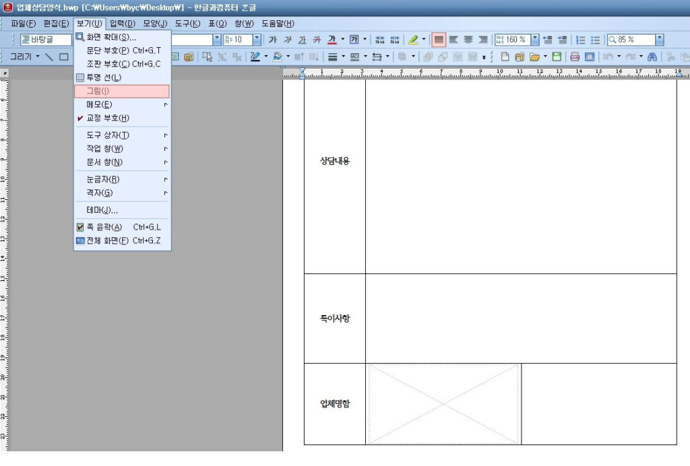The width and height of the screenshot is (690, 466).
Task: Open the 문서 창 submenu entry
Action: [x=122, y=163]
